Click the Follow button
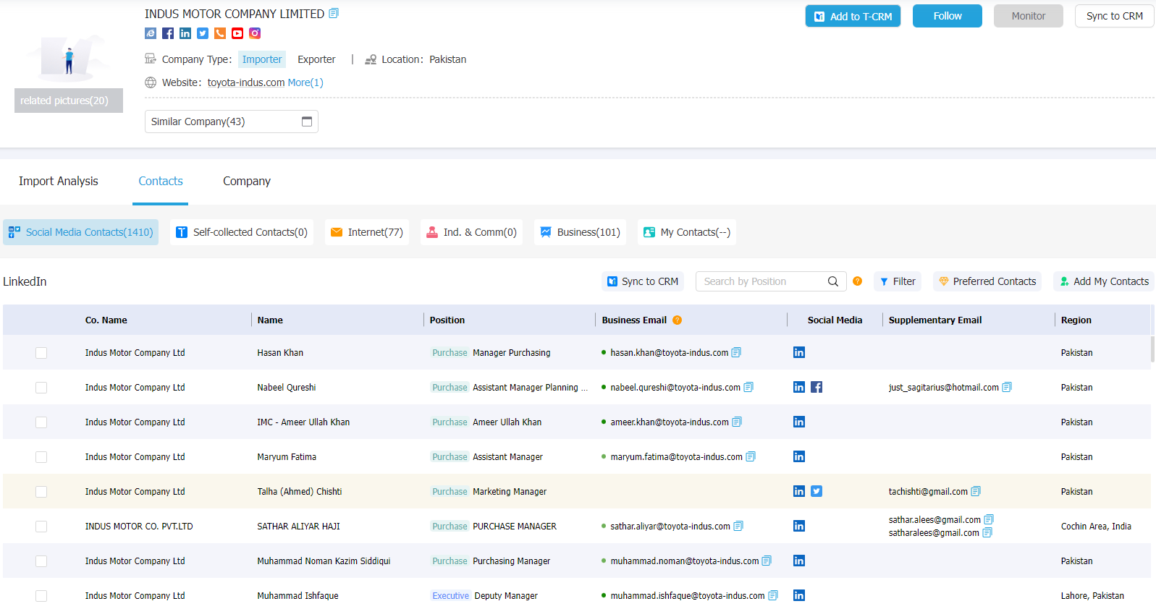The width and height of the screenshot is (1156, 609). click(x=948, y=16)
